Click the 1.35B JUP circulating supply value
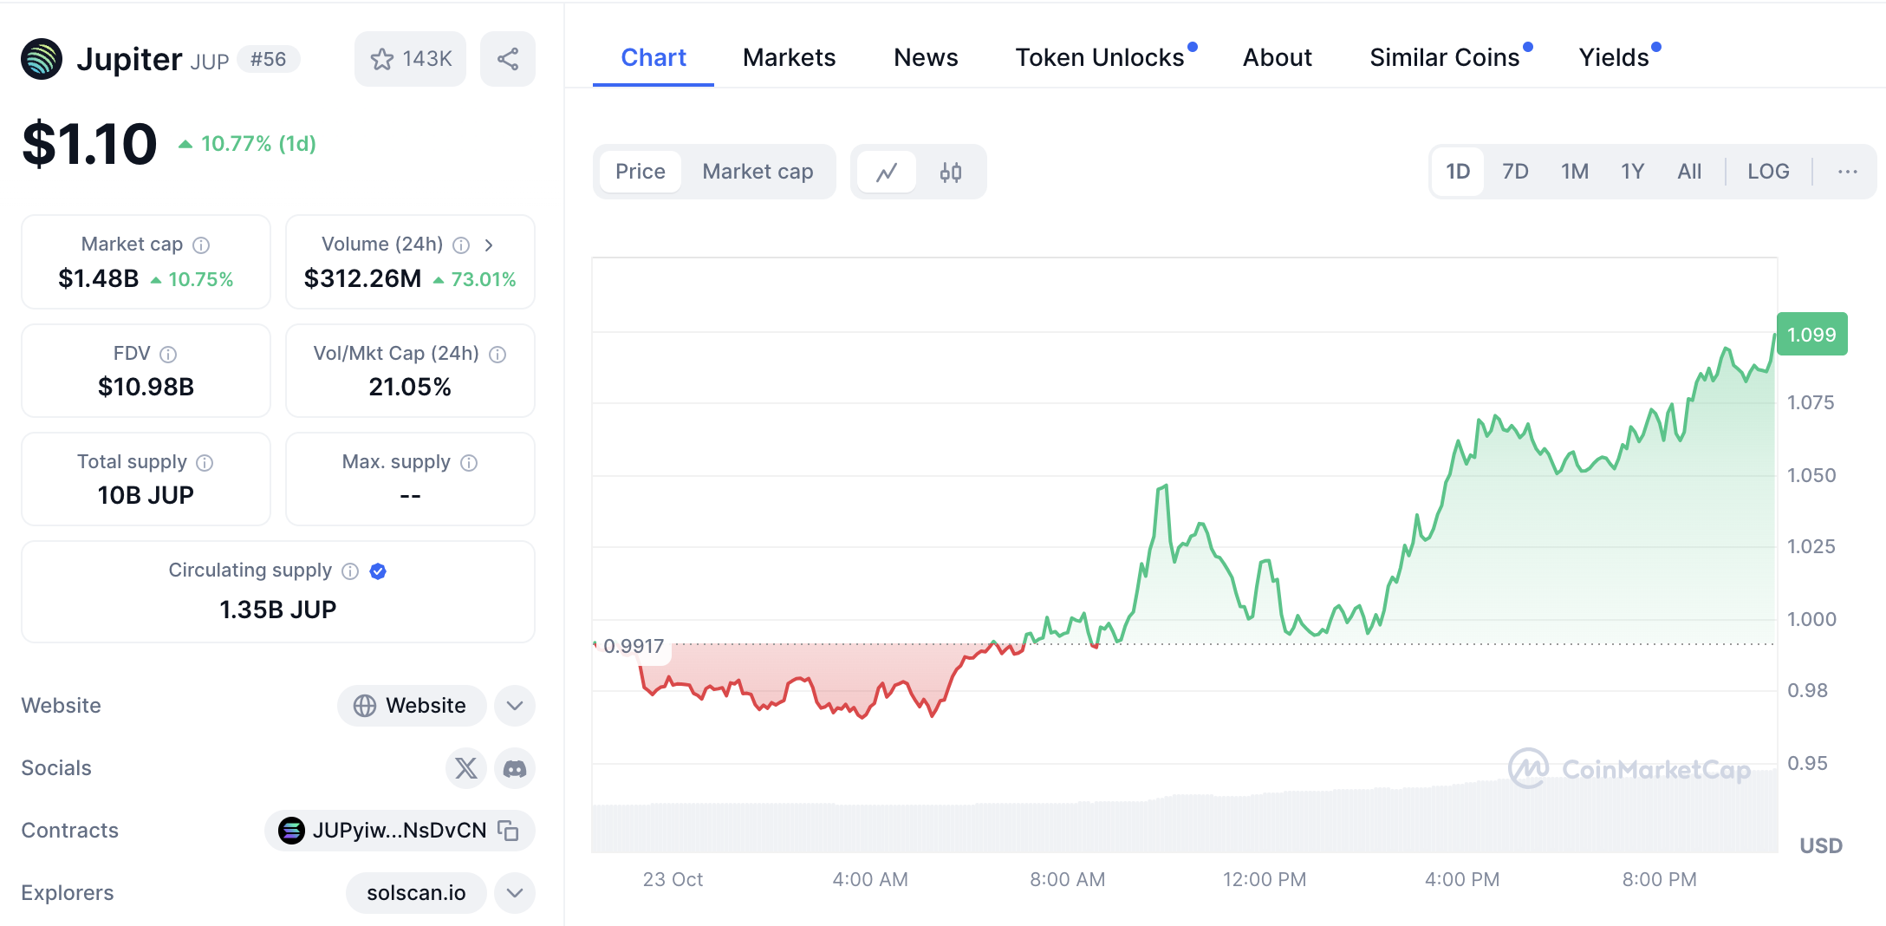The image size is (1886, 926). (x=277, y=610)
